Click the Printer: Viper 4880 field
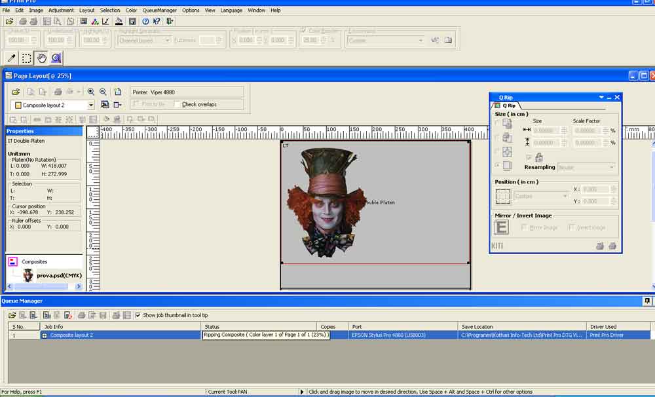 [187, 92]
